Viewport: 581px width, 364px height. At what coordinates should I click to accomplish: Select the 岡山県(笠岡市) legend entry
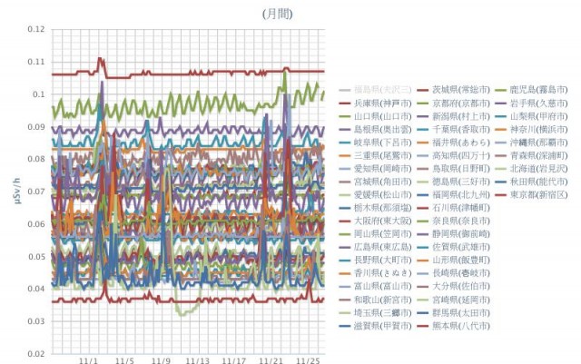click(375, 234)
